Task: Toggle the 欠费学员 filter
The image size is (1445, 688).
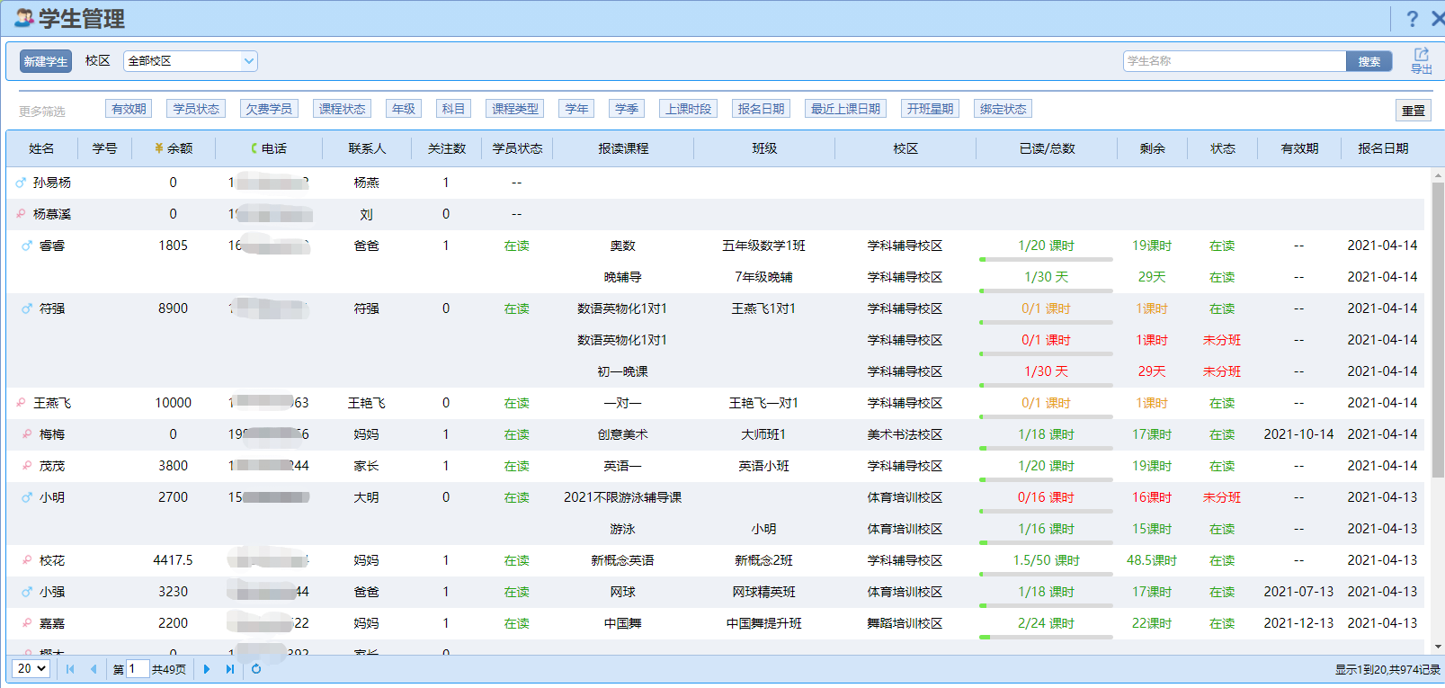Action: 269,109
